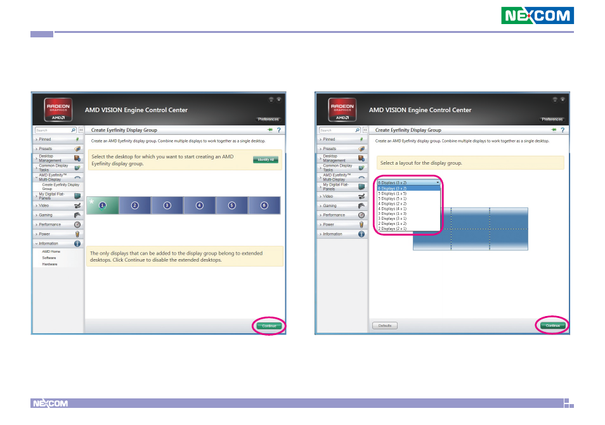Open Create Eyefinity Display Group sidebar item

coord(61,186)
